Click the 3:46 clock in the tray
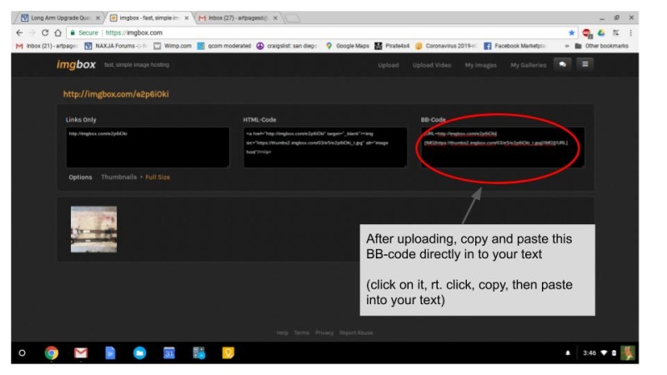 click(589, 352)
